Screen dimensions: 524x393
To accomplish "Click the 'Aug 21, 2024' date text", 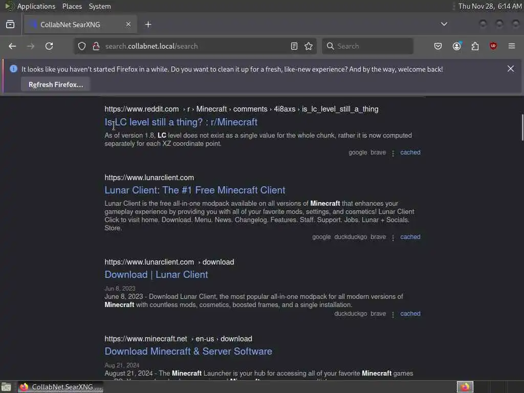I will [x=122, y=365].
